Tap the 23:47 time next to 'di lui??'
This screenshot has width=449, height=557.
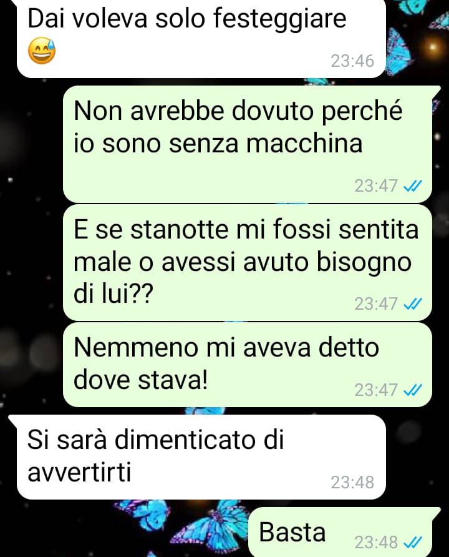pos(376,304)
